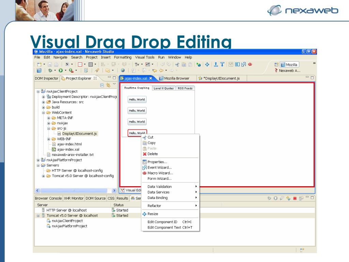Image resolution: width=349 pixels, height=262 pixels.
Task: Click the Debug bug icon in the toolbar
Action: click(x=50, y=70)
